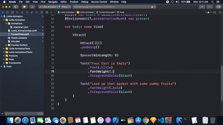Jump to previous issue arrow
Image resolution: width=223 pixels, height=125 pixels.
pyautogui.click(x=206, y=12)
